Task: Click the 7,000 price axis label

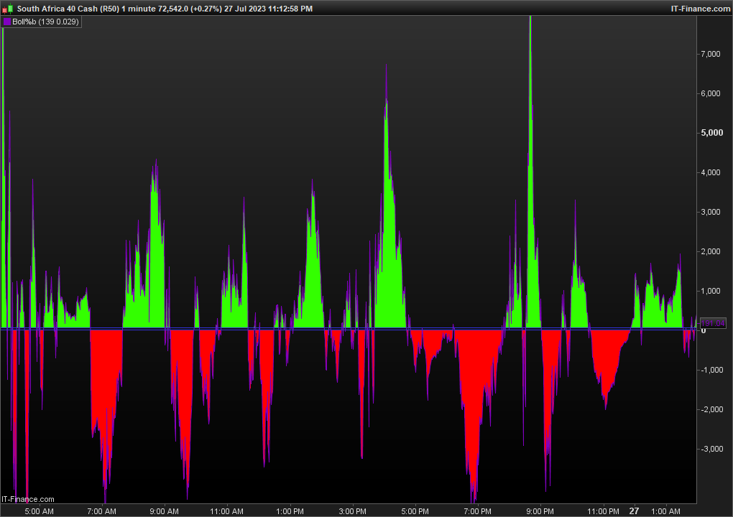Action: [711, 54]
